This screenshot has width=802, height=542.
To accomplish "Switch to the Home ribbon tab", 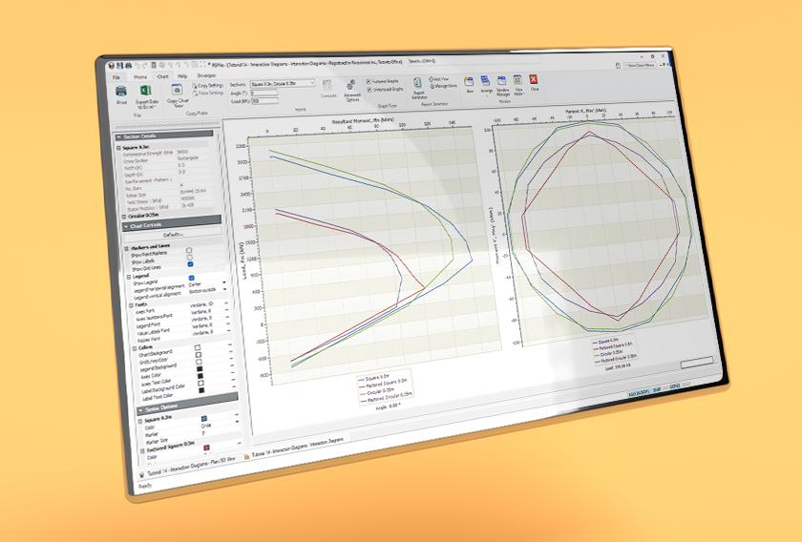I will (x=140, y=76).
